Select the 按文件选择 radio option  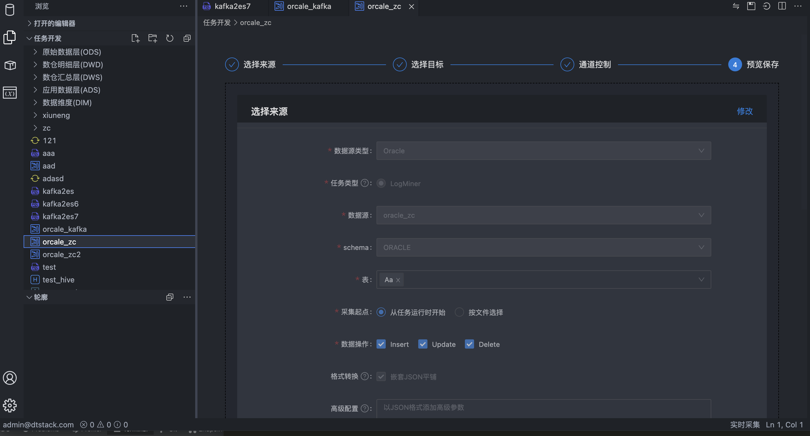click(x=459, y=312)
